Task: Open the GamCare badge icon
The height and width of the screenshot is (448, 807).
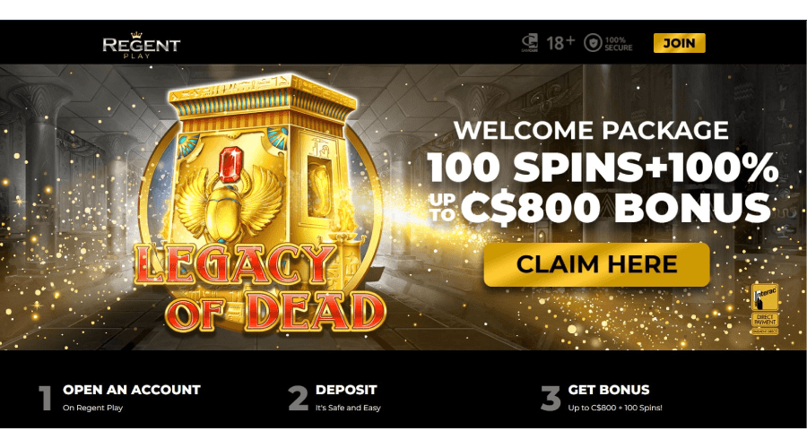Action: pyautogui.click(x=530, y=43)
